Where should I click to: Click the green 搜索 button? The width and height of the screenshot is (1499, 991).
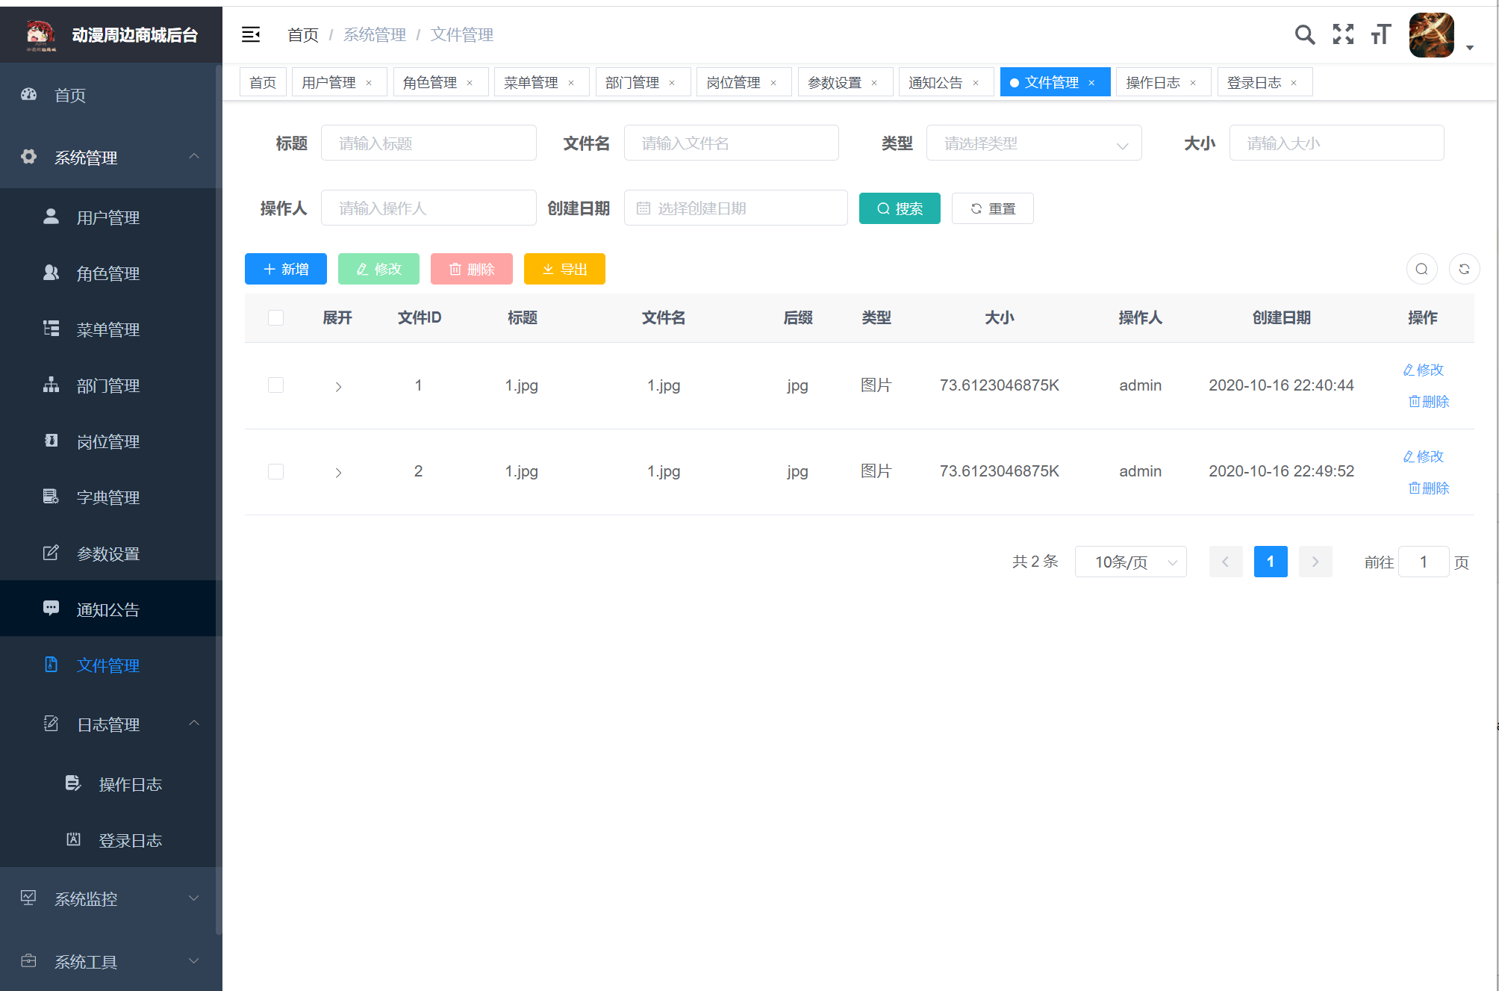tap(900, 208)
